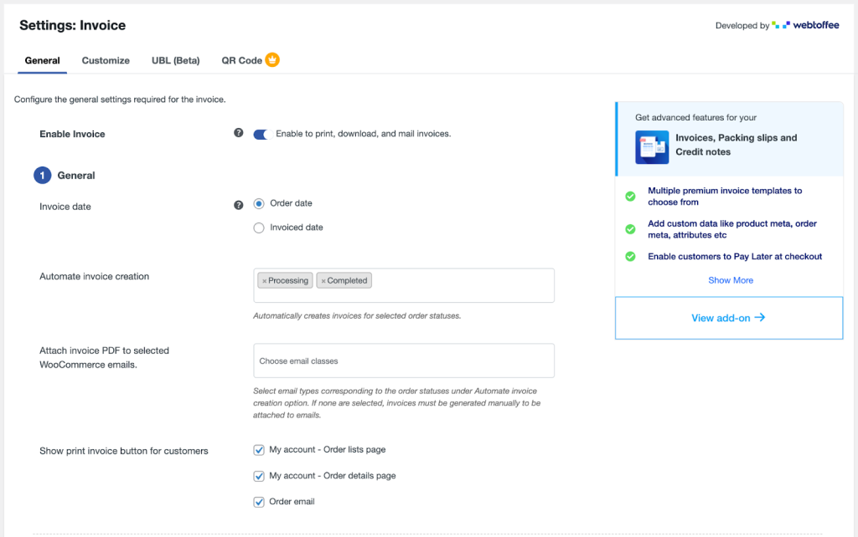The width and height of the screenshot is (858, 537).
Task: Uncheck the Order email checkbox
Action: coord(259,501)
